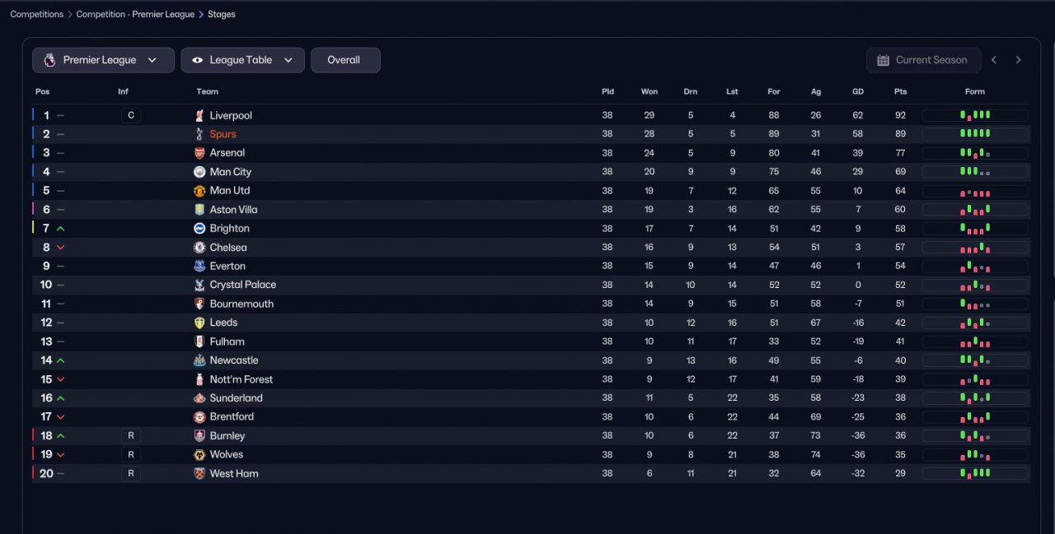Click the Sunderland club badge
The width and height of the screenshot is (1055, 534).
[x=199, y=398]
